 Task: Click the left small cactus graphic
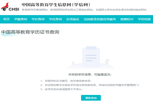[73, 63]
